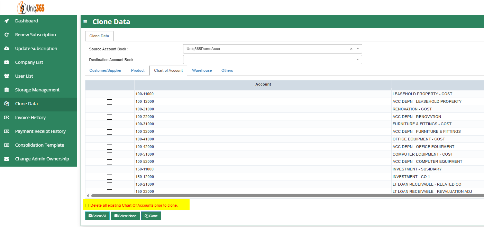Open Consolidation Template
Image resolution: width=484 pixels, height=227 pixels.
38,145
